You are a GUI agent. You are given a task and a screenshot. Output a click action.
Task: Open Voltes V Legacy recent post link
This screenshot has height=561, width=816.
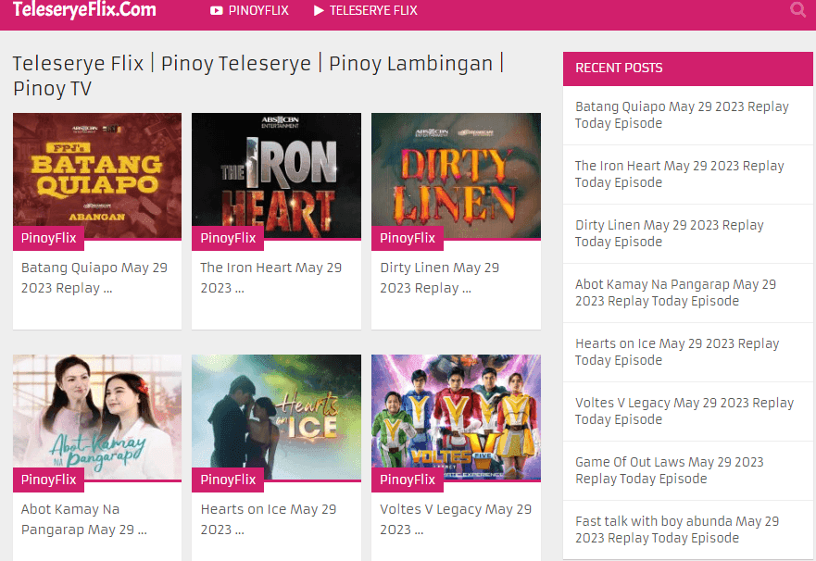click(x=684, y=411)
